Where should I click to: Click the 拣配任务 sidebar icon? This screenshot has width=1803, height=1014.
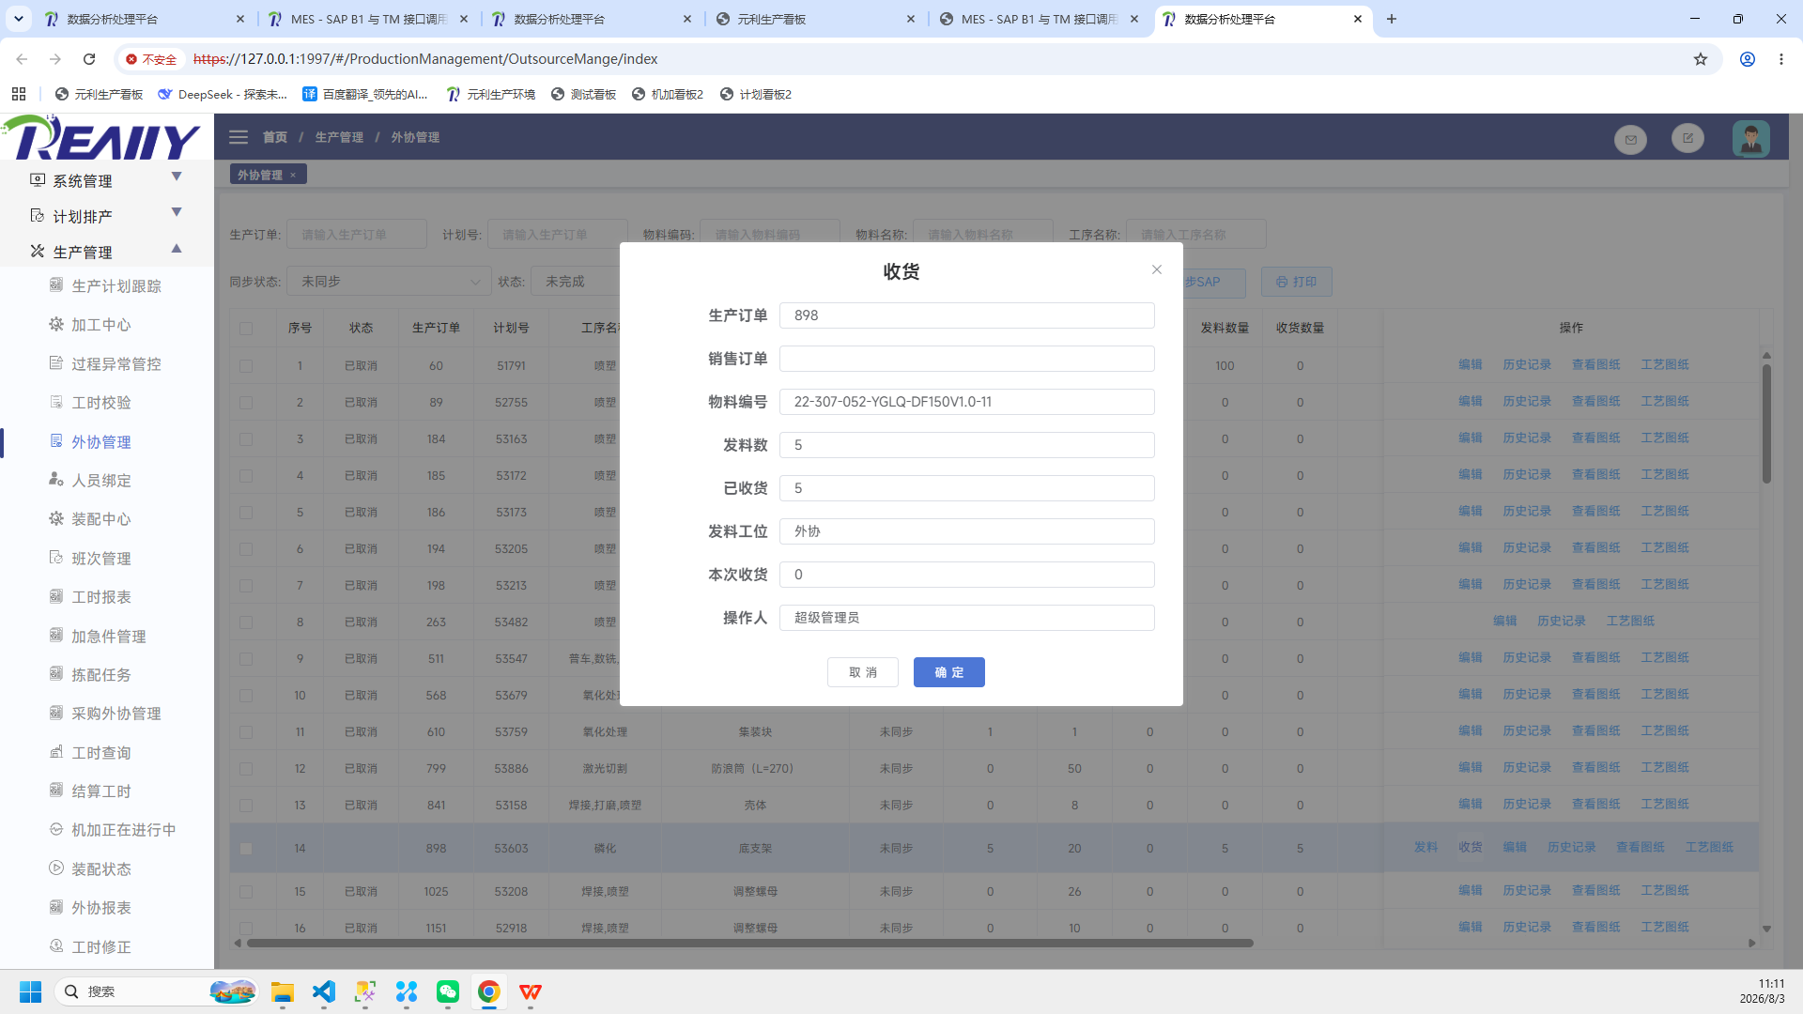(56, 674)
